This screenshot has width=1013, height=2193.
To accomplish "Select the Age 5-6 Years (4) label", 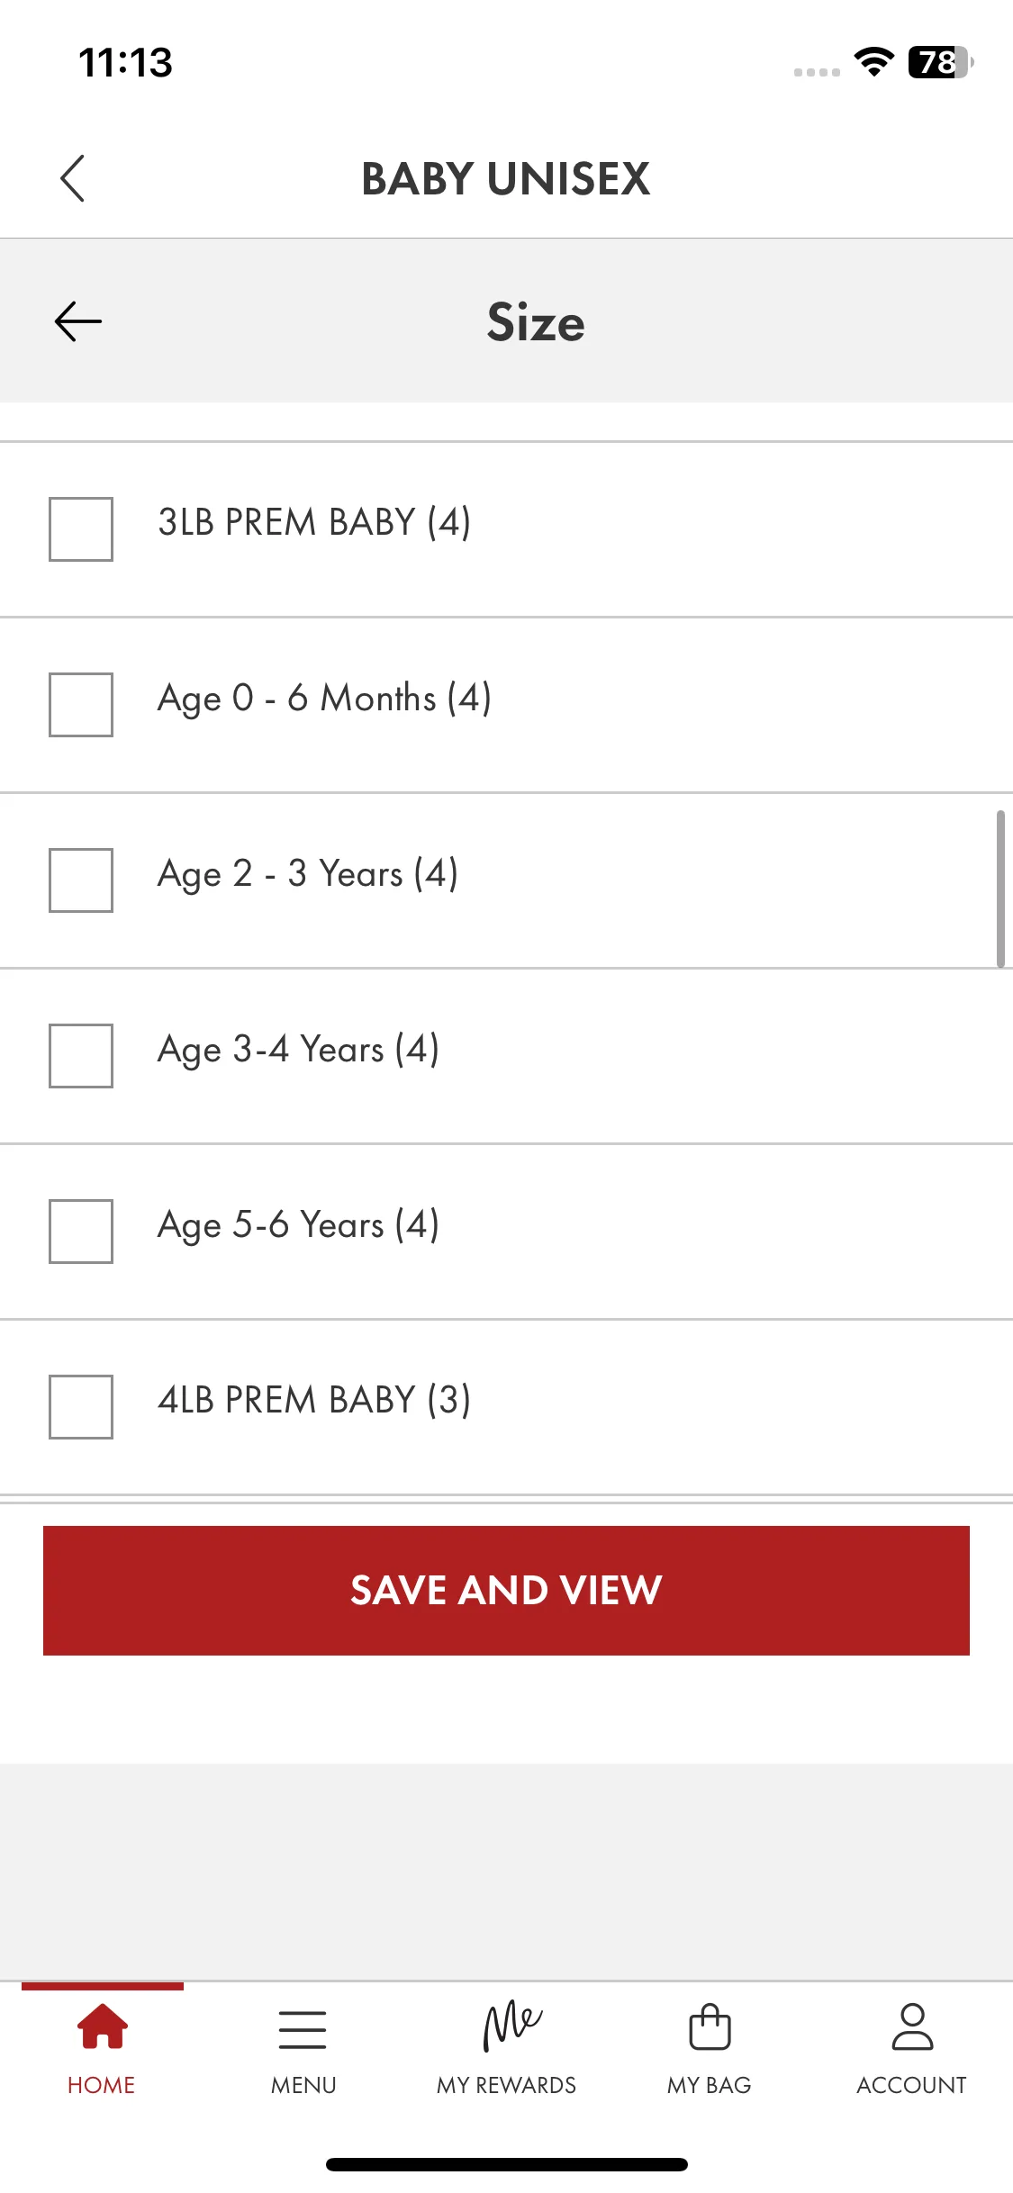I will tap(298, 1226).
